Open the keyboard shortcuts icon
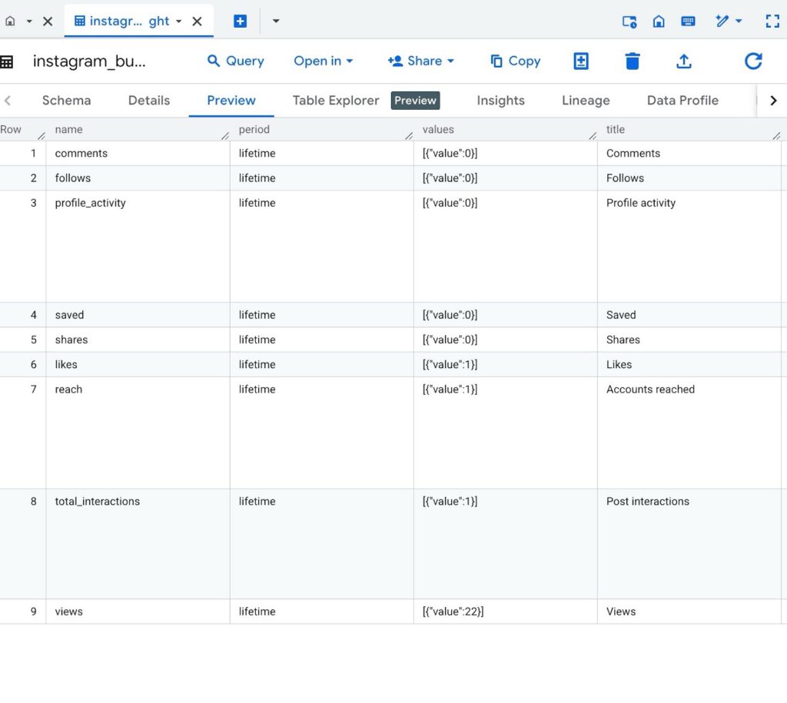 [688, 22]
